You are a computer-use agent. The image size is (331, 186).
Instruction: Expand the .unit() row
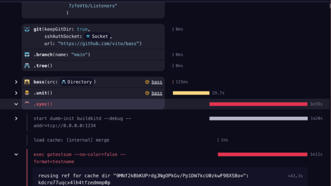tap(16, 93)
